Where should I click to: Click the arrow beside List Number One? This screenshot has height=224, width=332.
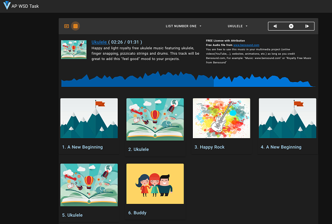coord(200,26)
